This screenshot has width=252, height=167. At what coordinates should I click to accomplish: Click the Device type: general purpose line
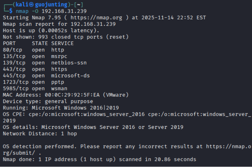[48, 101]
